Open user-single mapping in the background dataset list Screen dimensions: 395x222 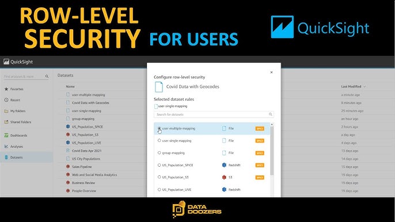[86, 111]
